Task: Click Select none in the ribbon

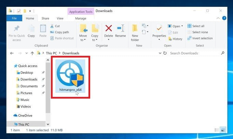Action: tap(197, 32)
